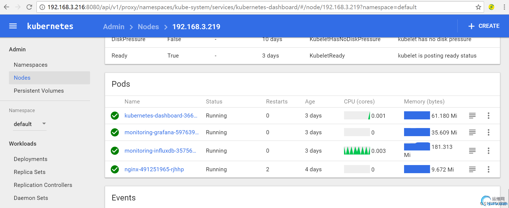Click the browser extension icon beside the star
This screenshot has height=208, width=509.
[491, 7]
